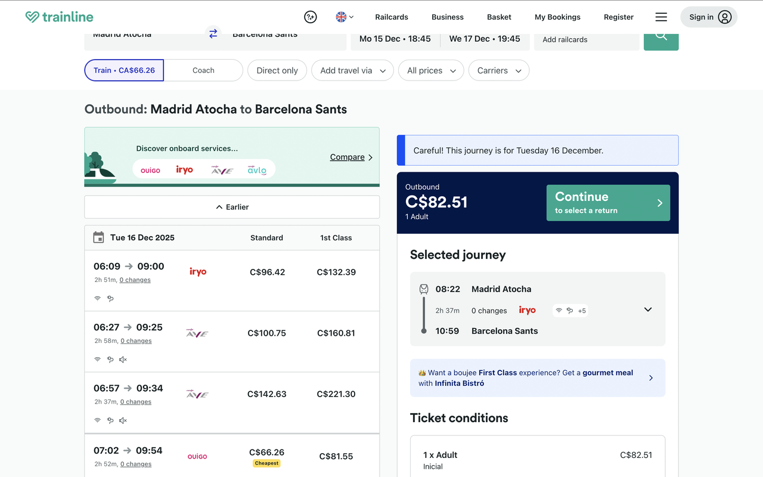Click Continue to select a return
763x477 pixels.
pyautogui.click(x=607, y=203)
